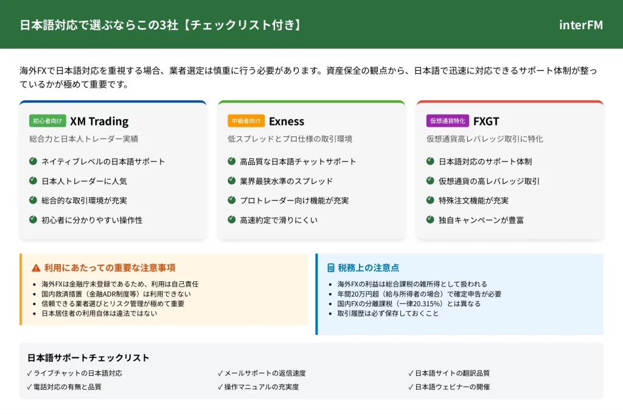This screenshot has height=414, width=623.
Task: Select the orange 中級者向け badge
Action: pos(246,121)
